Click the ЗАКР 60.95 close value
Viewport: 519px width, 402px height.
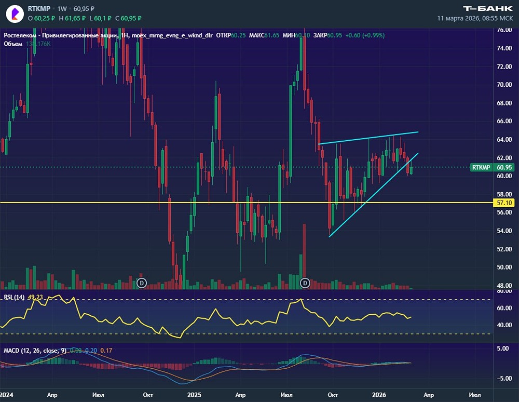coord(326,35)
